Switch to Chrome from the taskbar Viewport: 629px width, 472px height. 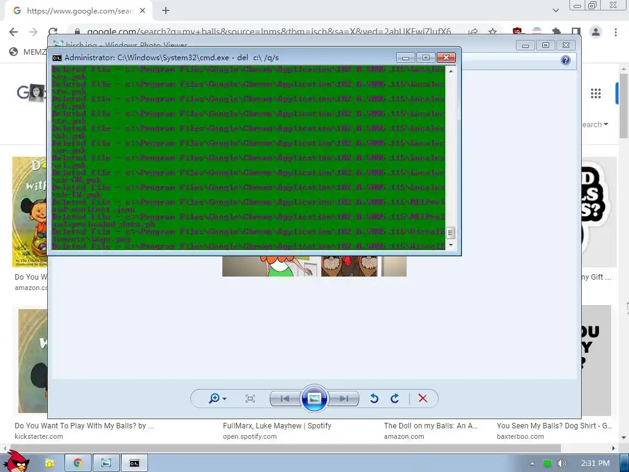click(x=78, y=463)
